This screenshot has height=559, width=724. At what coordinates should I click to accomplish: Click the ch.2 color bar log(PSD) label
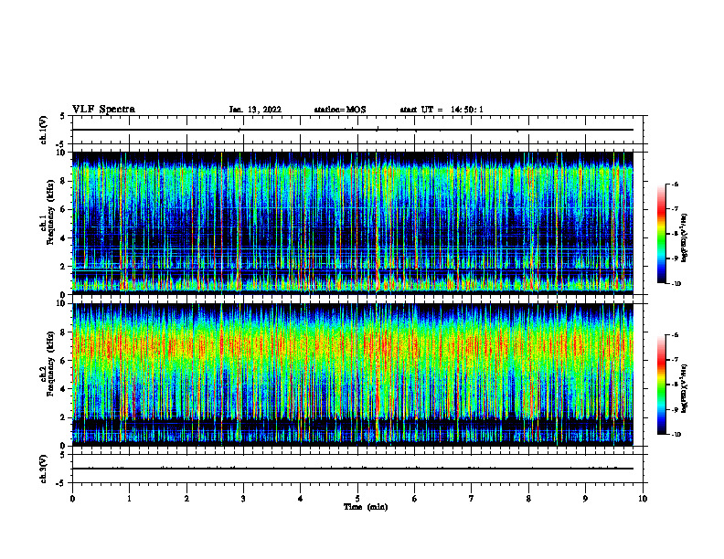pos(684,388)
